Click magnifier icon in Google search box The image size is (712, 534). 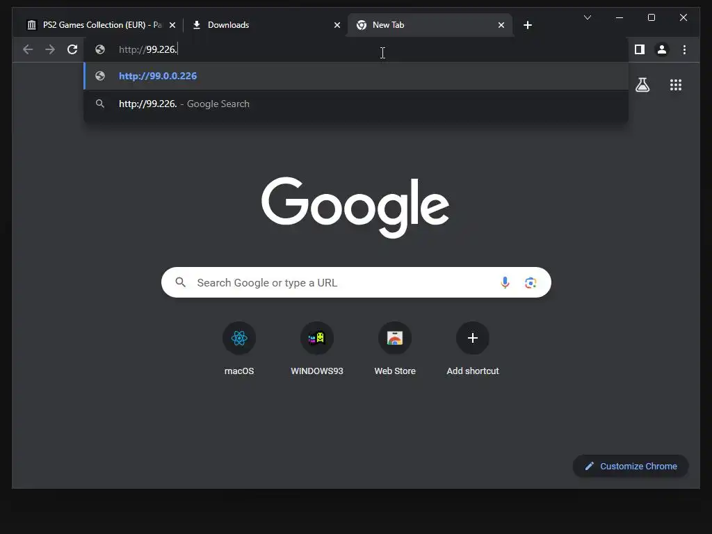pyautogui.click(x=180, y=282)
